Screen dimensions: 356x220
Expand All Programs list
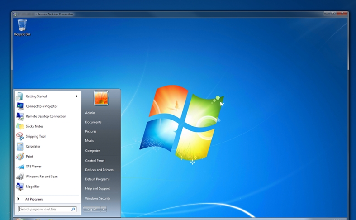[34, 199]
